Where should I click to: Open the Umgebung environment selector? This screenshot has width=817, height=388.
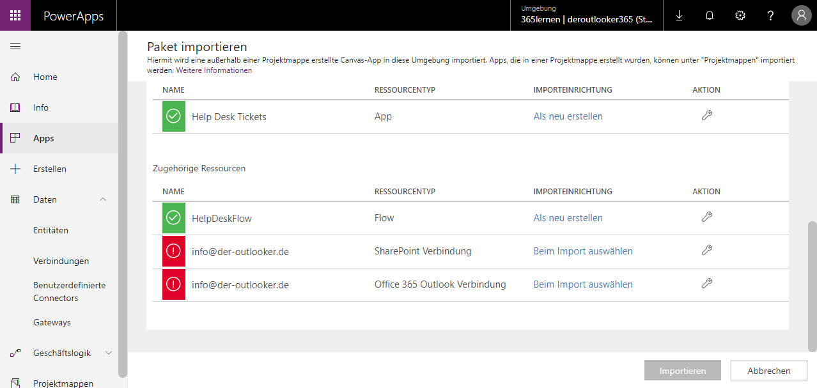click(x=586, y=15)
